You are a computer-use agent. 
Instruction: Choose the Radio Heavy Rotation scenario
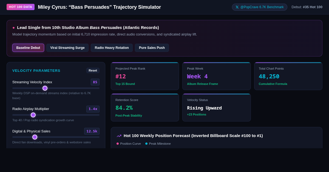click(x=112, y=48)
